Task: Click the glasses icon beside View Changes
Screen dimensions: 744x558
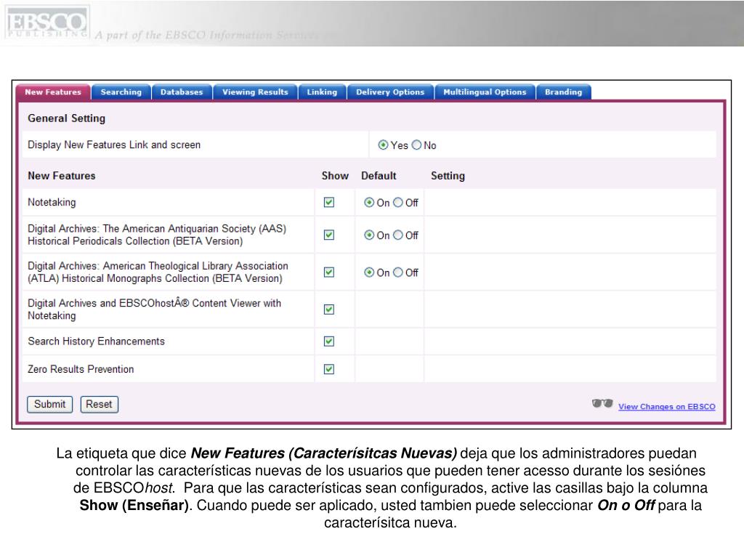Action: point(602,404)
